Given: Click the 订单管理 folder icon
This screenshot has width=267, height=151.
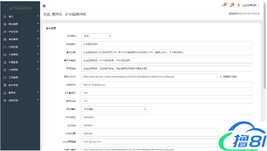Looking at the screenshot, I should point(5,47).
